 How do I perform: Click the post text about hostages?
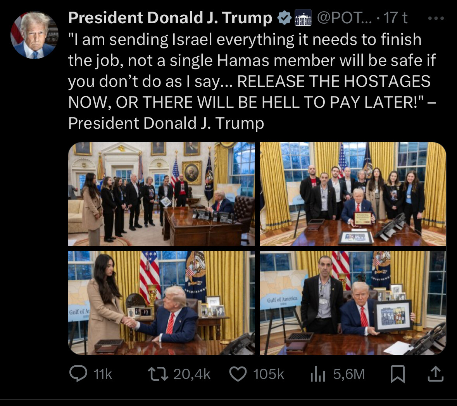point(252,81)
